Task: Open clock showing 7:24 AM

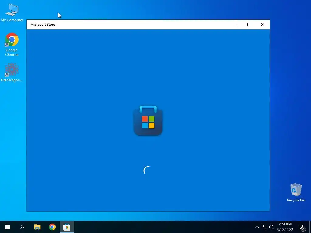Action: coord(285,227)
